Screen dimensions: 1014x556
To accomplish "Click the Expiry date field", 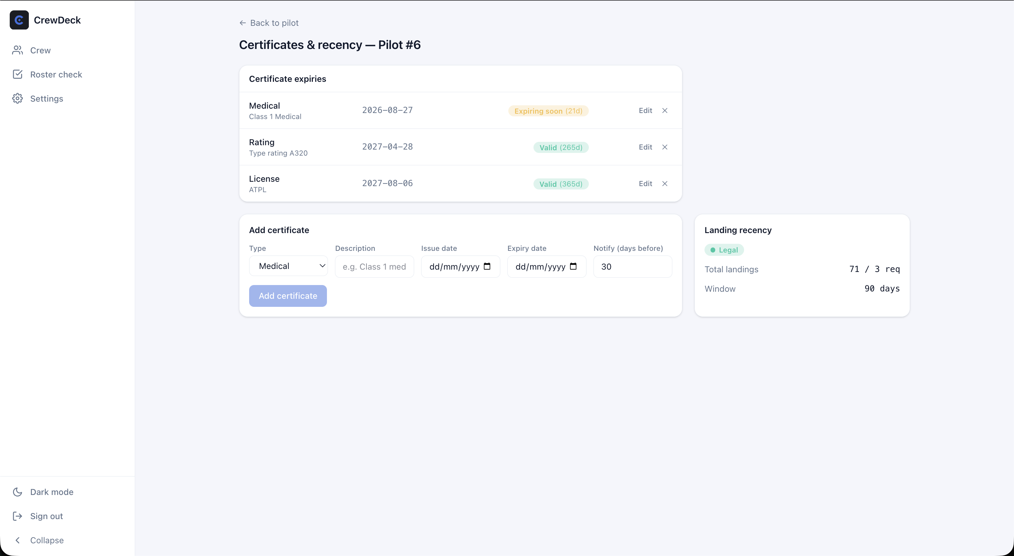I will [x=546, y=267].
